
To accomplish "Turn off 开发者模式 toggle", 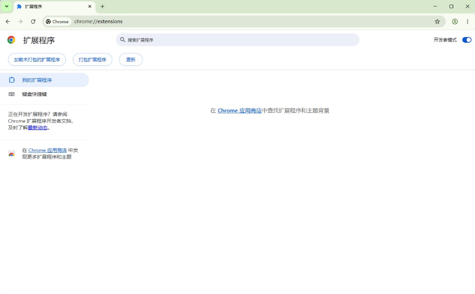I will [467, 40].
